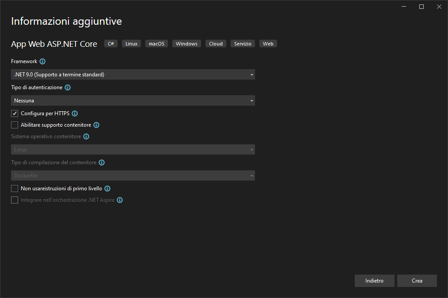Click the Cloud tag label

(216, 44)
